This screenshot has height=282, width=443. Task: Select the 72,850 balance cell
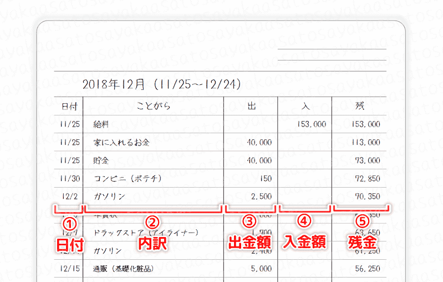[x=368, y=179]
